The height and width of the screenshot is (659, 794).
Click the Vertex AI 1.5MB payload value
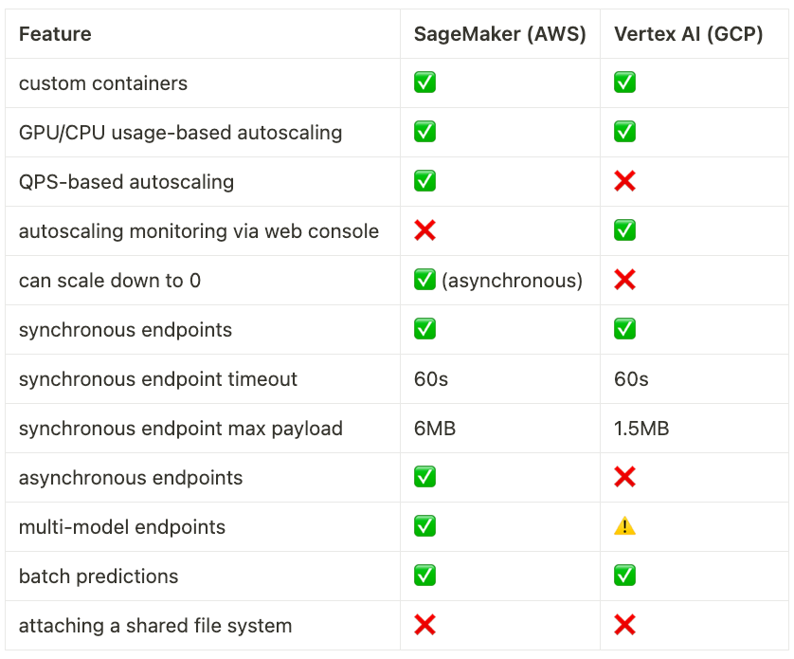coord(641,429)
